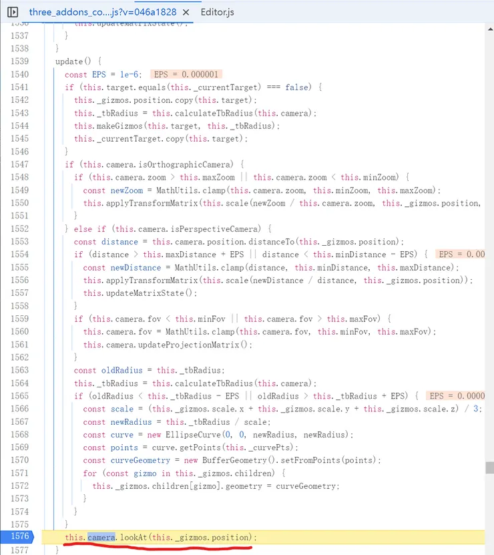Click 'distance' variable declaration on line 1553

(x=119, y=242)
